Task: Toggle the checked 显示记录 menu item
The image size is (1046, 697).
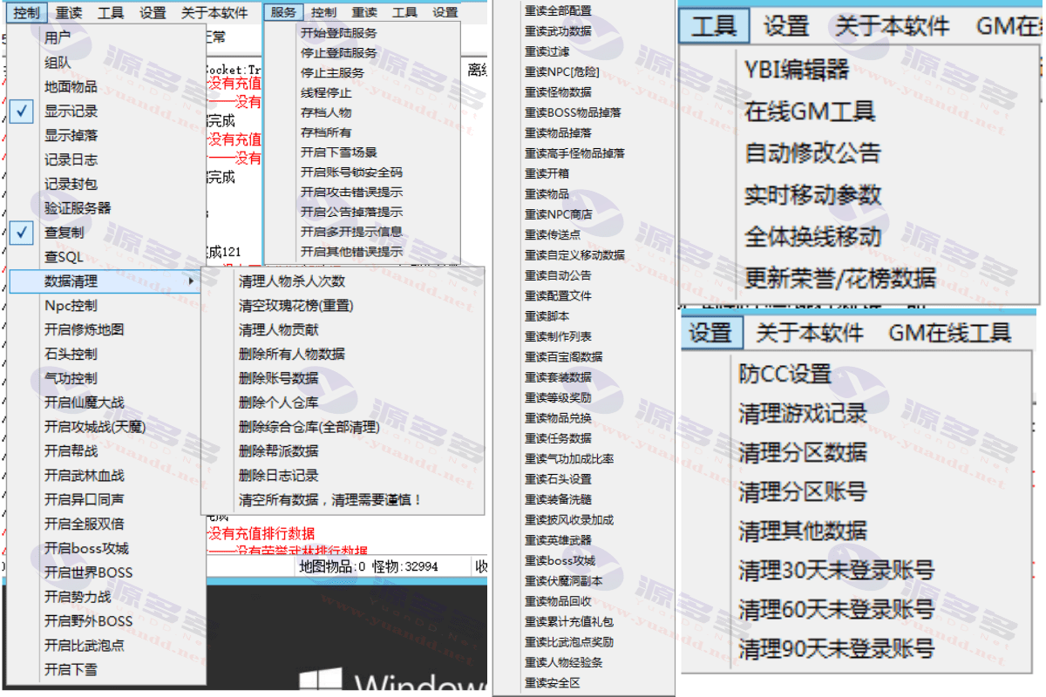Action: 71,111
